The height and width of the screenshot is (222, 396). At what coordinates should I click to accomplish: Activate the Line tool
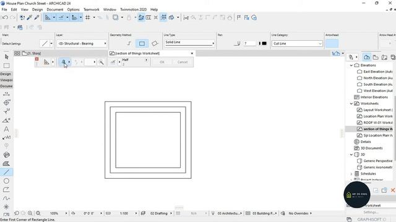[6, 172]
